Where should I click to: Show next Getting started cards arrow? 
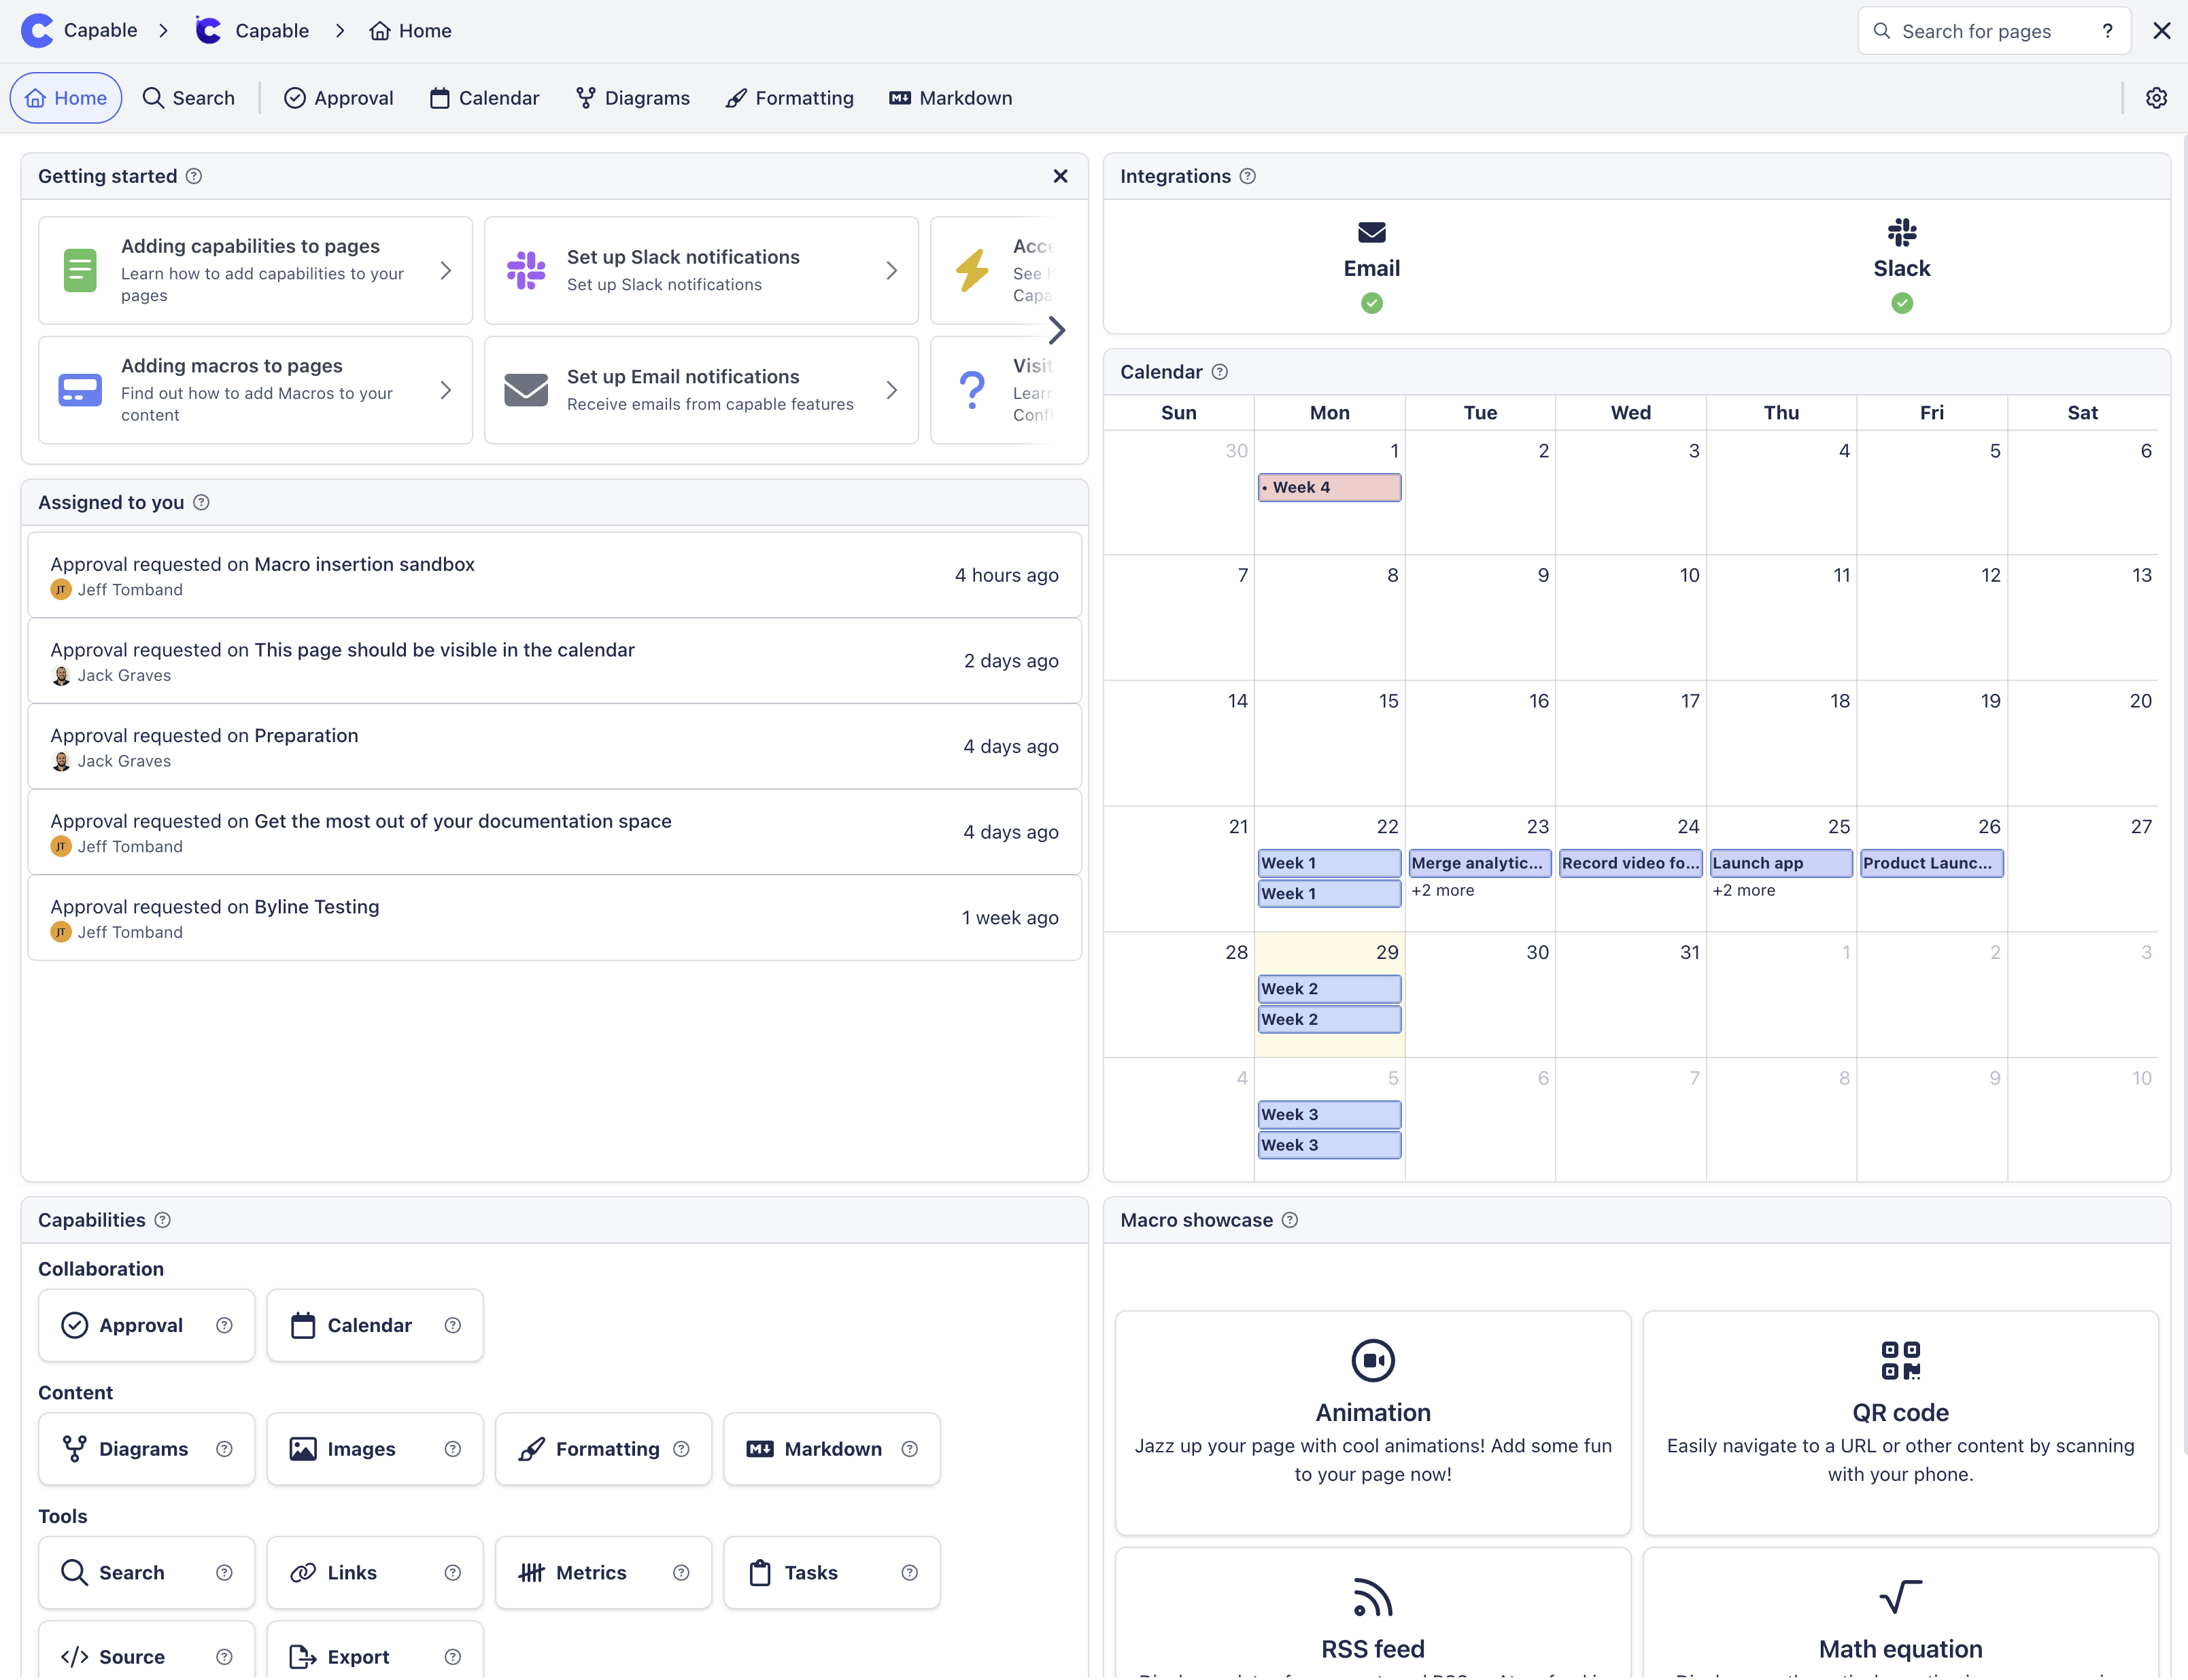point(1057,330)
